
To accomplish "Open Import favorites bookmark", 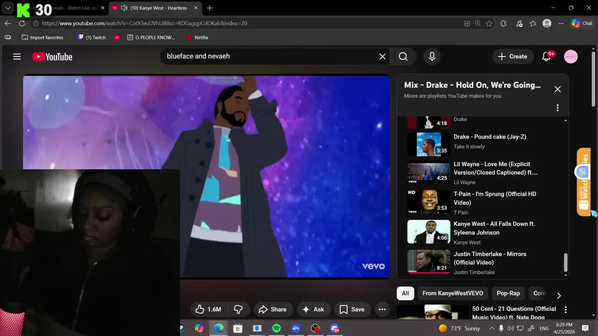I will click(43, 37).
